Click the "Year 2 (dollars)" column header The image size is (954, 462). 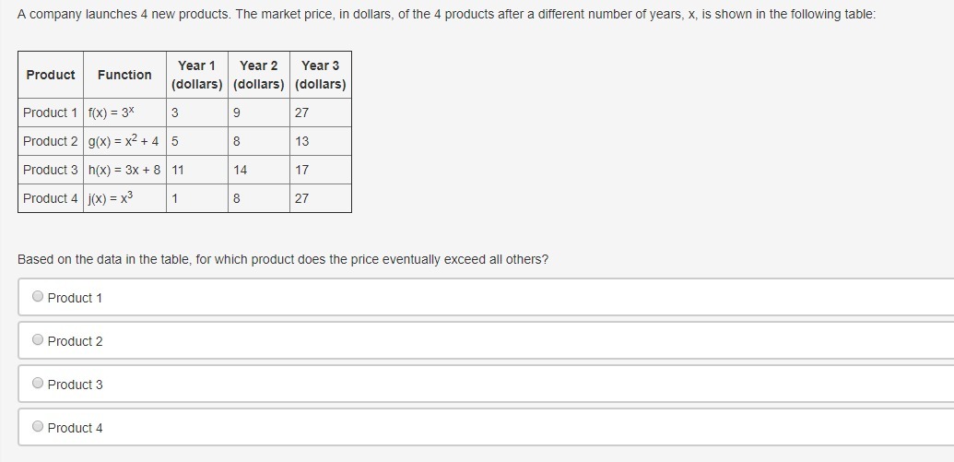(x=259, y=75)
